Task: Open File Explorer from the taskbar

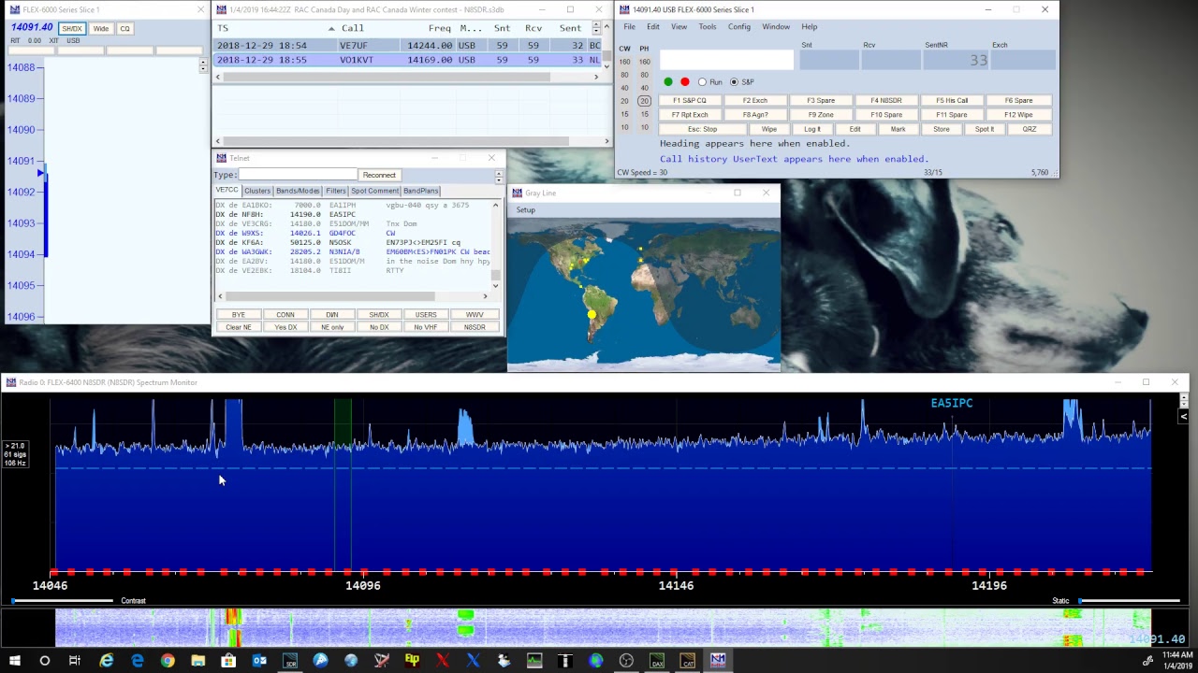Action: point(197,661)
